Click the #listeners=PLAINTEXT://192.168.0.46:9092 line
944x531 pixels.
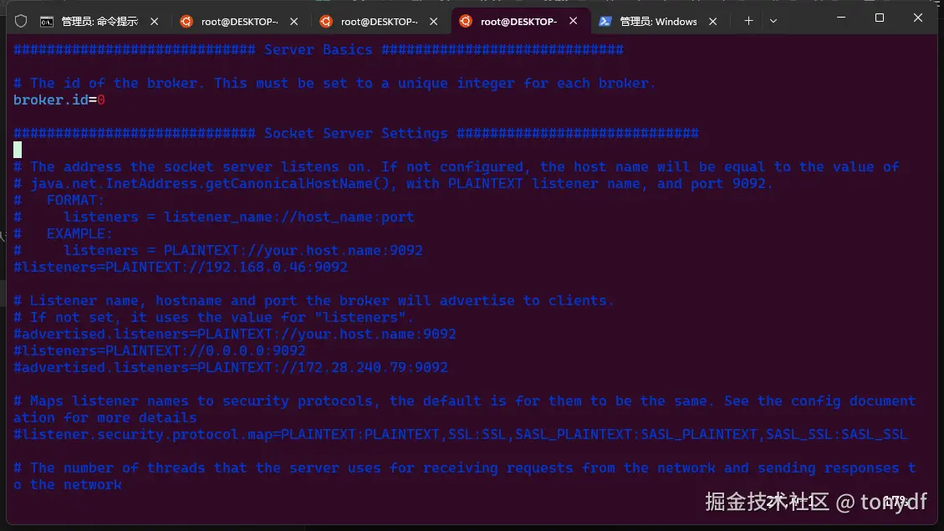coord(180,268)
